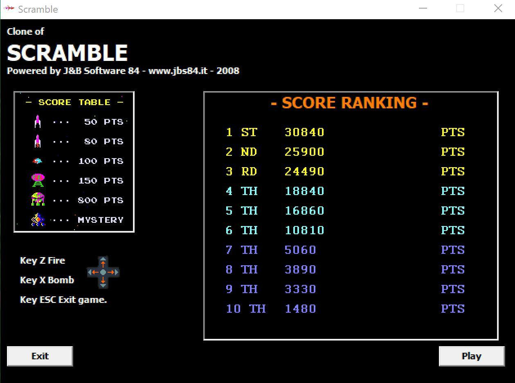Click the Scramble app icon in title bar
Screen dimensions: 515x383
tap(9, 9)
